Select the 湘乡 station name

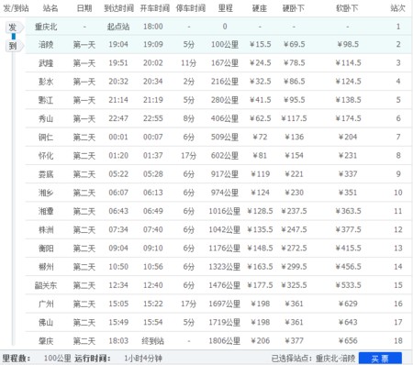click(46, 193)
